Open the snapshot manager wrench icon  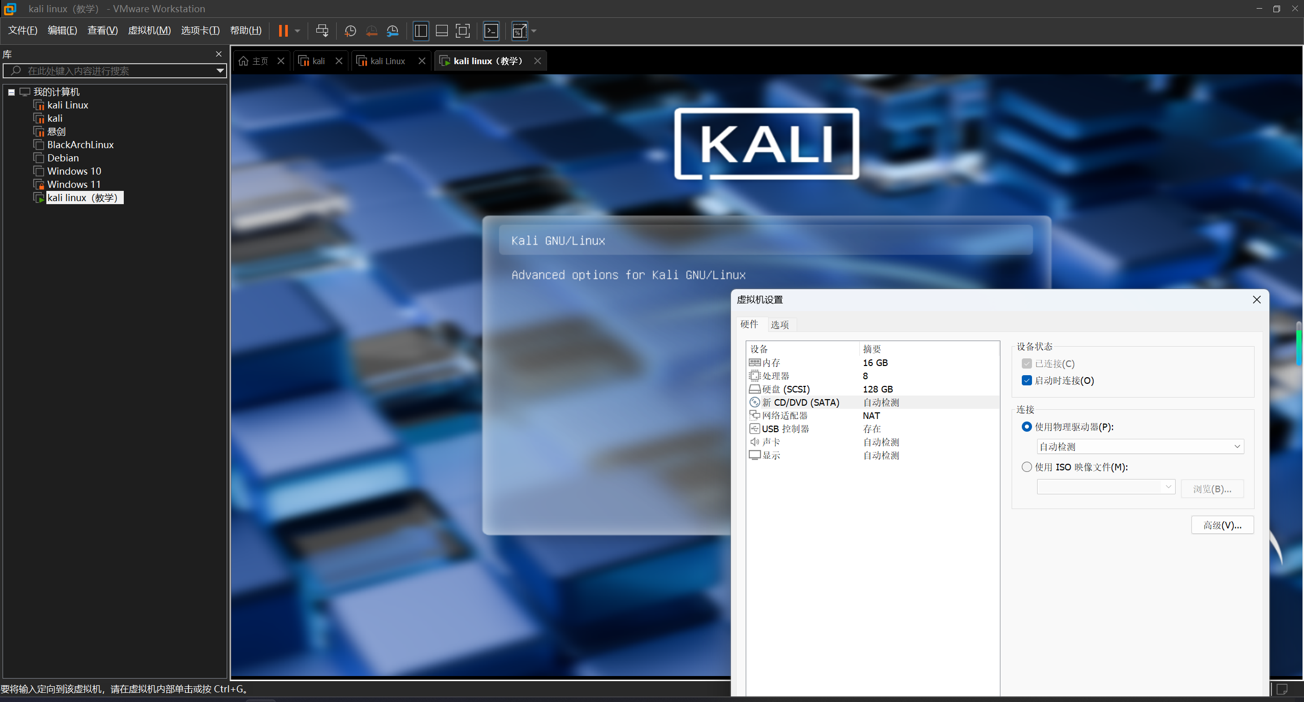pyautogui.click(x=392, y=31)
